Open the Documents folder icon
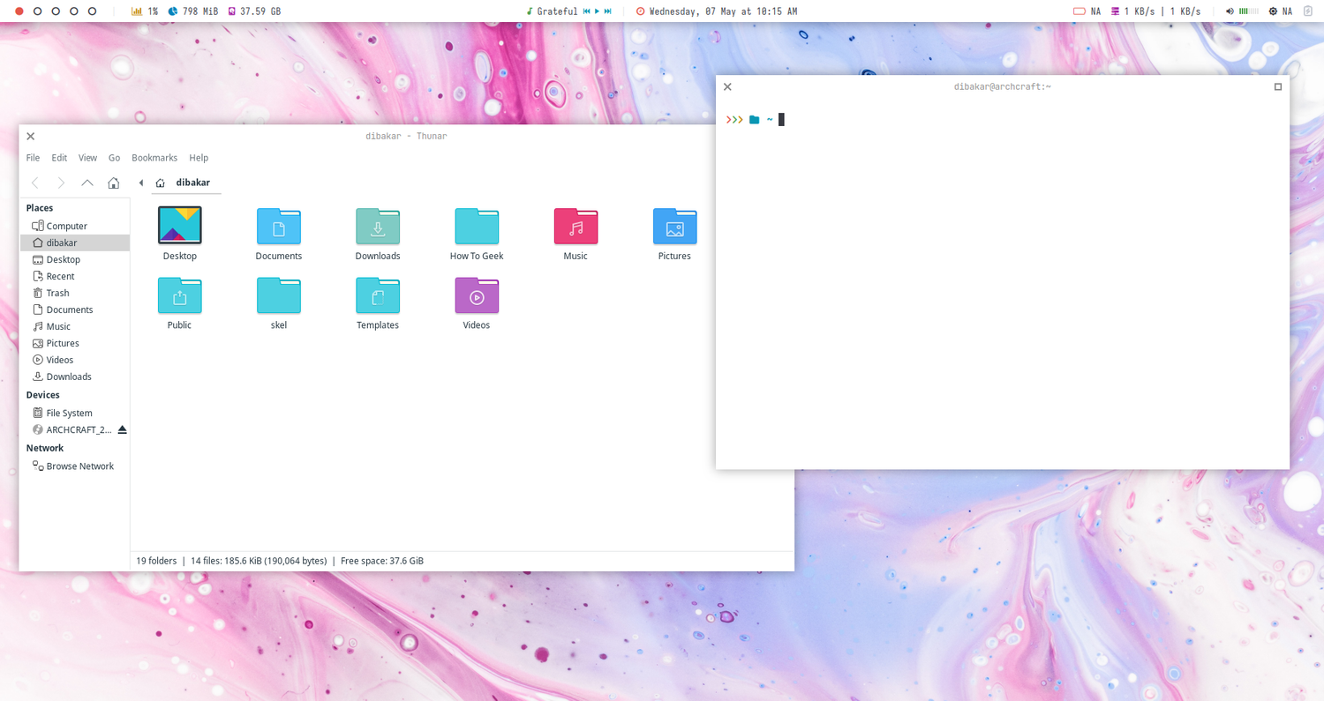This screenshot has width=1324, height=701. tap(279, 226)
